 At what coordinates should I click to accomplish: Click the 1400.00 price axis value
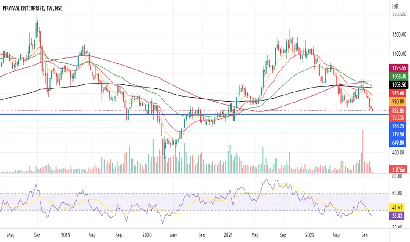pos(399,54)
